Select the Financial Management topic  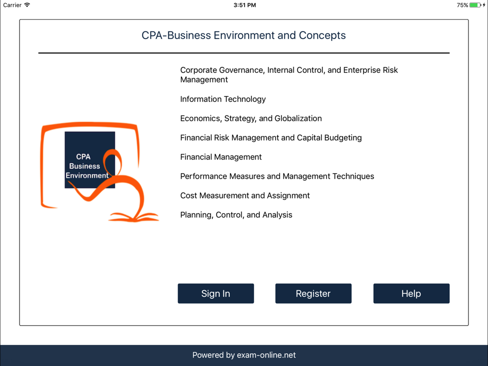[x=221, y=157]
